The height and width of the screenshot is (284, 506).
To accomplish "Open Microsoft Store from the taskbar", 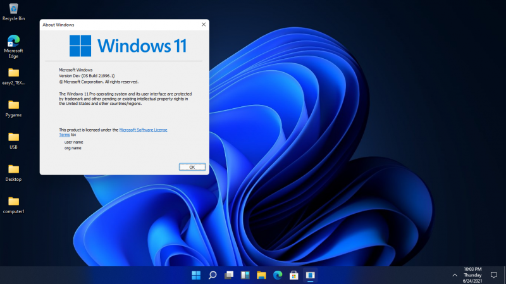I will coord(293,275).
